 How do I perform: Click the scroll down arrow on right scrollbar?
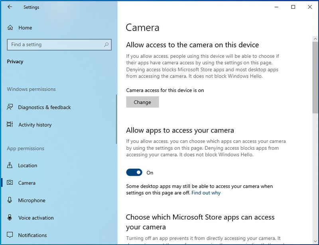[x=315, y=241]
